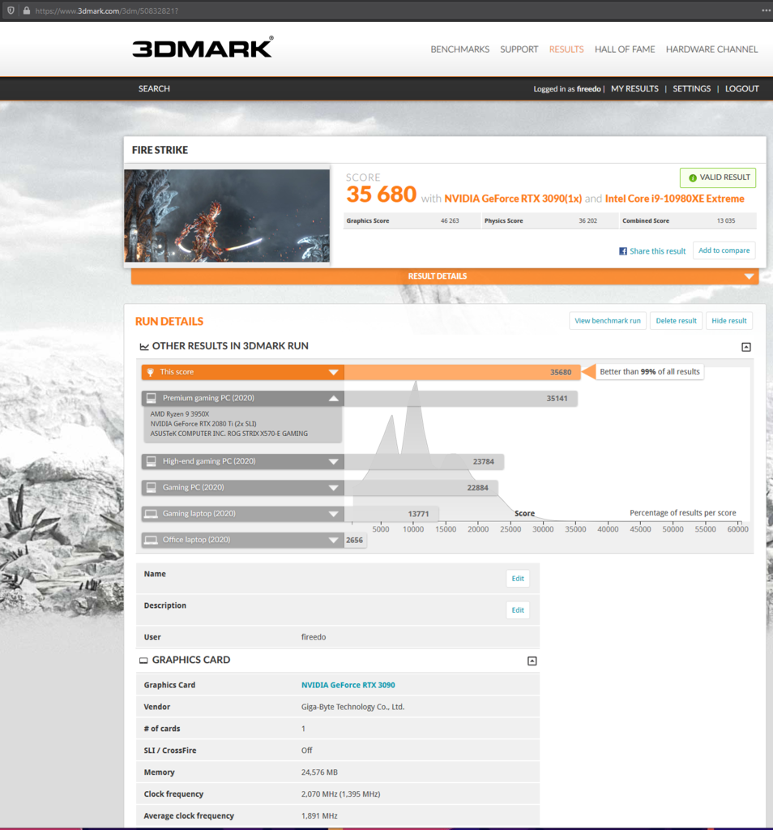Go to the Results page
The width and height of the screenshot is (773, 830).
(566, 49)
